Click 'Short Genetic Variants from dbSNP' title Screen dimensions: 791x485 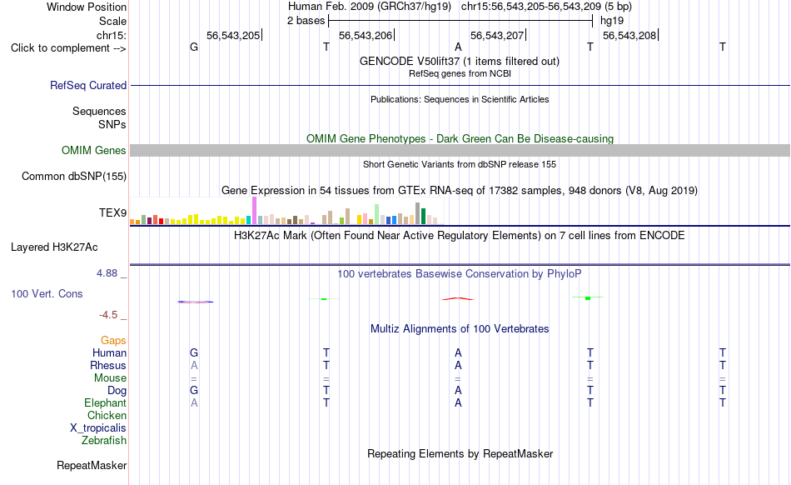[x=460, y=164]
